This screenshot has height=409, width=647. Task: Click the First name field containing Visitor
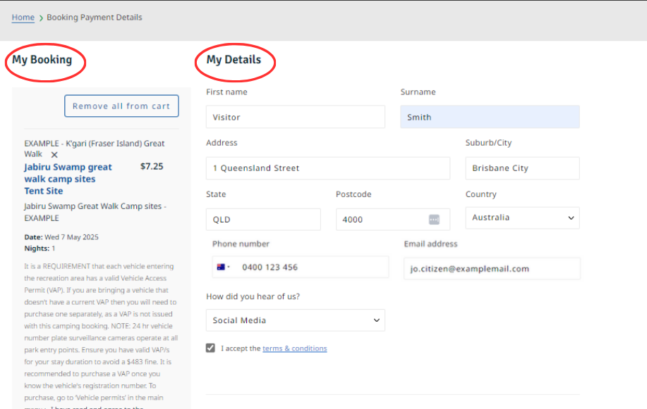[296, 117]
